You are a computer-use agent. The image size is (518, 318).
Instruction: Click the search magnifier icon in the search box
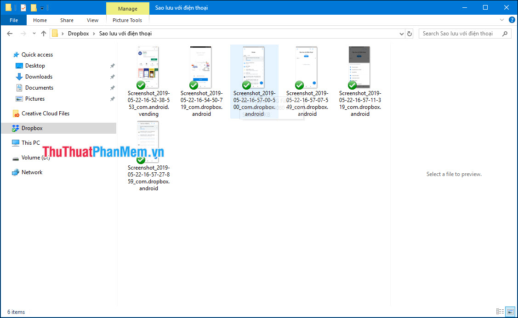pyautogui.click(x=505, y=33)
